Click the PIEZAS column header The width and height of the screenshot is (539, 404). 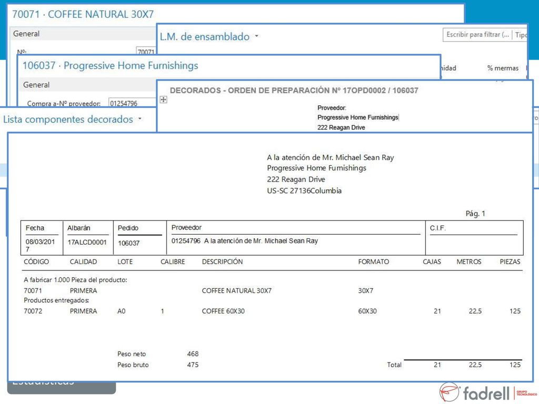click(510, 262)
